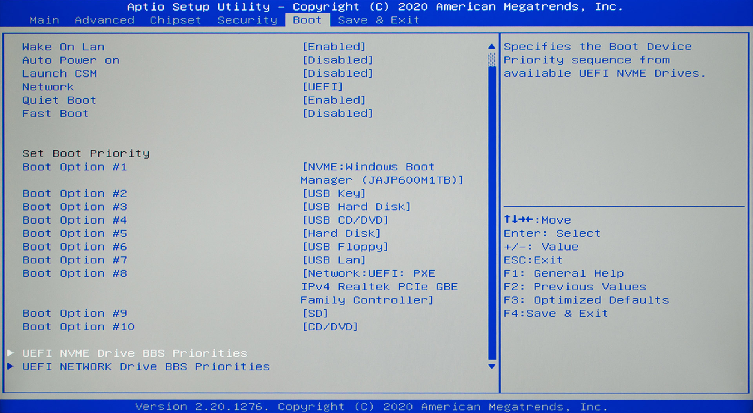Viewport: 753px width, 413px height.
Task: Select the Boot Option #9 label
Action: coord(75,313)
